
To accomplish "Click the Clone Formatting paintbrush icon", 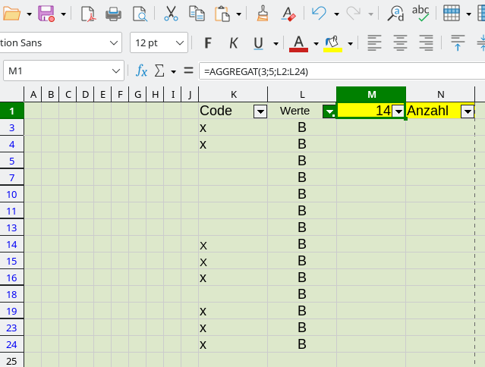I will click(263, 14).
